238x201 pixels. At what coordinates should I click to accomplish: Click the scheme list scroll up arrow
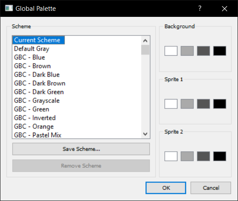click(x=145, y=41)
